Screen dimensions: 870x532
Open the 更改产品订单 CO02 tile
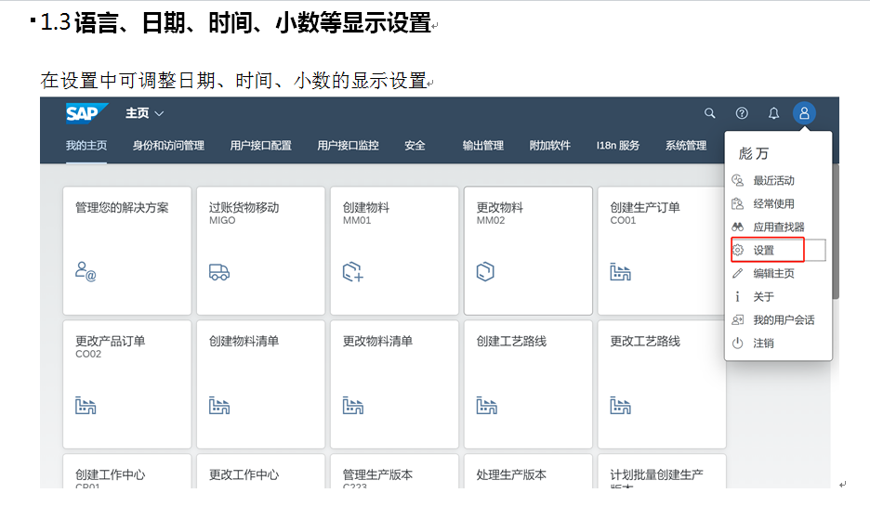pos(126,383)
